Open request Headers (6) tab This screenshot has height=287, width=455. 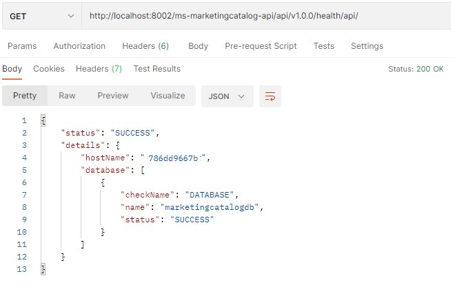click(145, 46)
